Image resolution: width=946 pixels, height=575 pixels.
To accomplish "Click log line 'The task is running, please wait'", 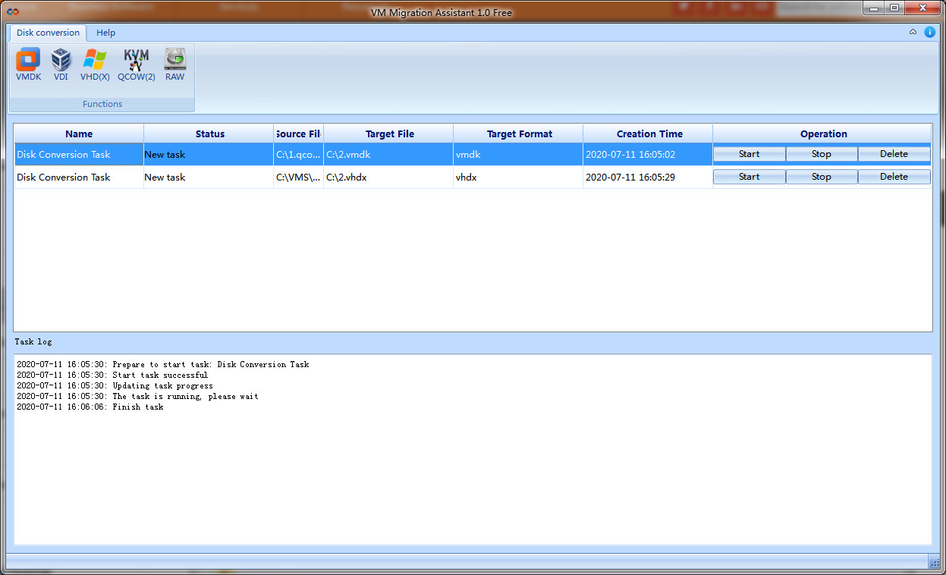I will pos(137,396).
